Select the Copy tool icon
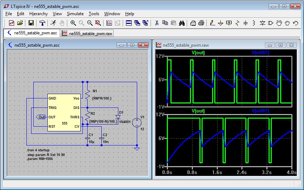Viewport: 304px width, 190px height. [165, 23]
